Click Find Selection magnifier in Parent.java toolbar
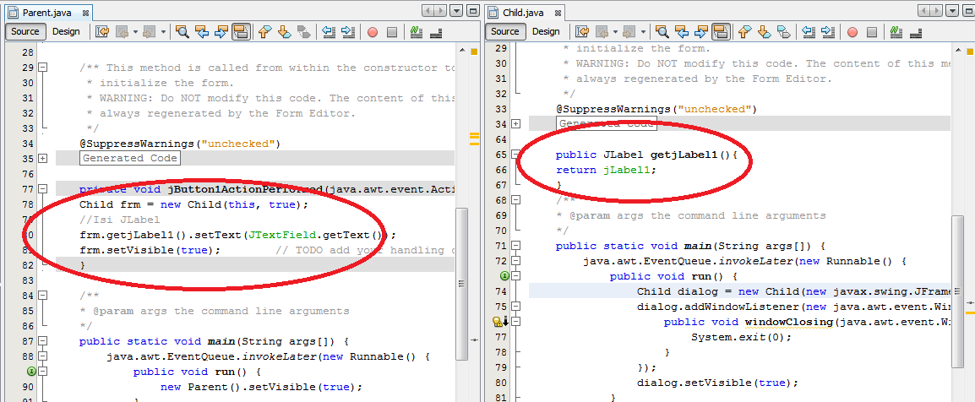The width and height of the screenshot is (975, 402). (182, 32)
